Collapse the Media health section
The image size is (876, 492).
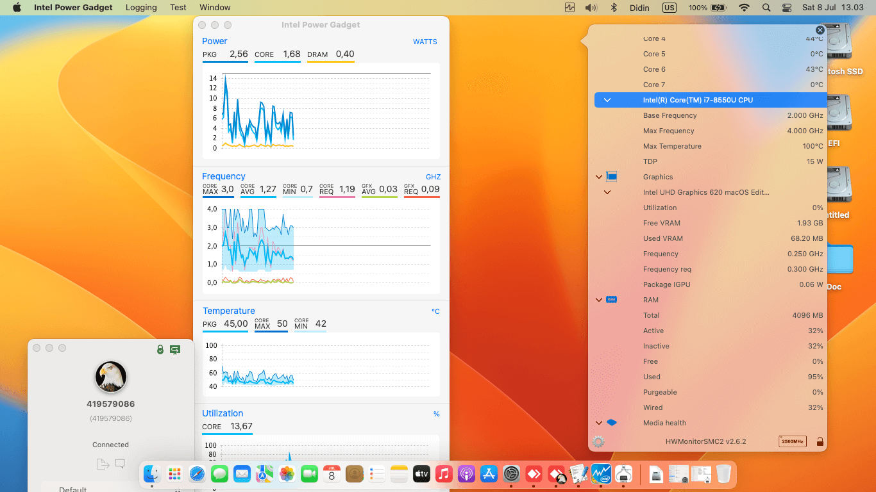[x=599, y=423]
